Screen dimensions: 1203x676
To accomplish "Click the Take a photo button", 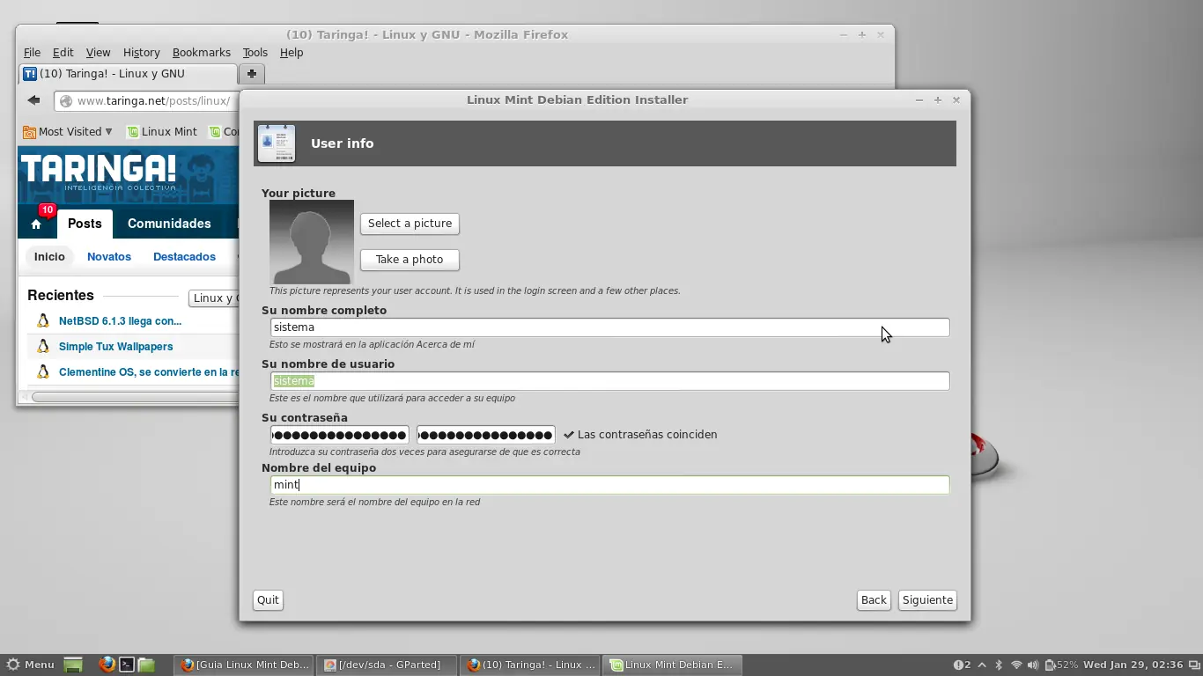I will (x=410, y=260).
